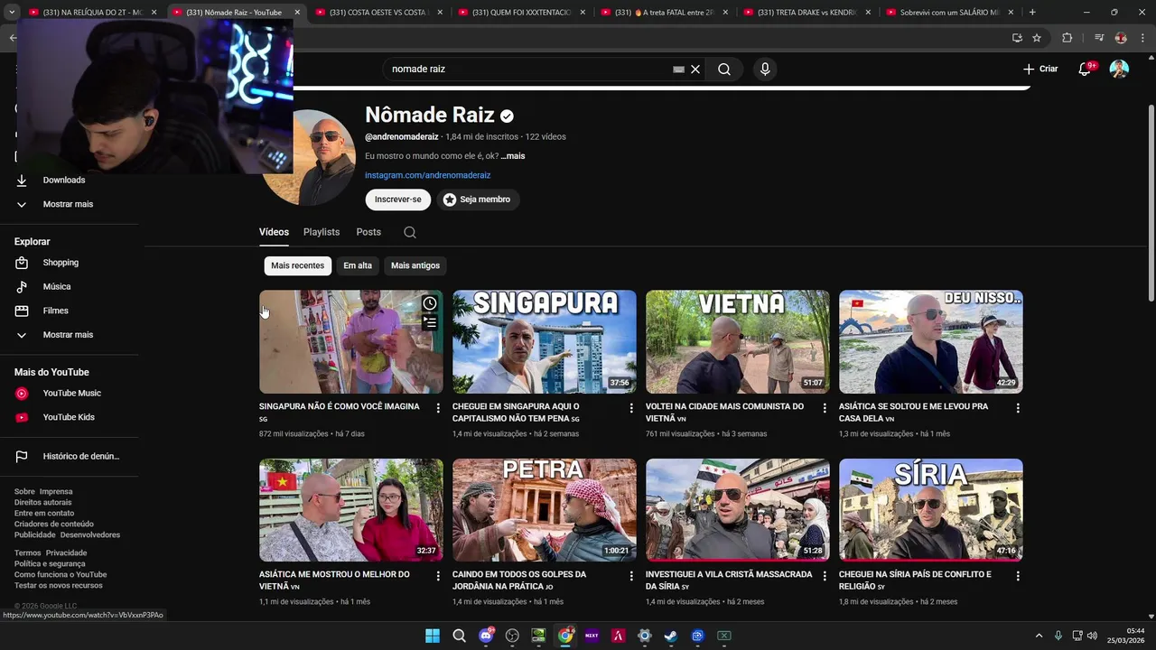Bookmark this page with star icon
This screenshot has width=1156, height=650.
pyautogui.click(x=1037, y=38)
